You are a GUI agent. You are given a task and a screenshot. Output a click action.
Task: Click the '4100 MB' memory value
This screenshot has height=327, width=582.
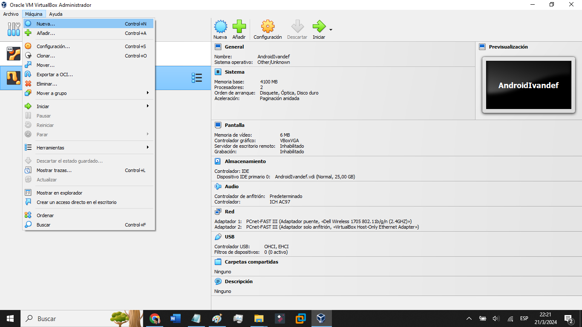coord(269,82)
